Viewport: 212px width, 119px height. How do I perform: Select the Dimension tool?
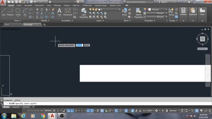(x=68, y=12)
